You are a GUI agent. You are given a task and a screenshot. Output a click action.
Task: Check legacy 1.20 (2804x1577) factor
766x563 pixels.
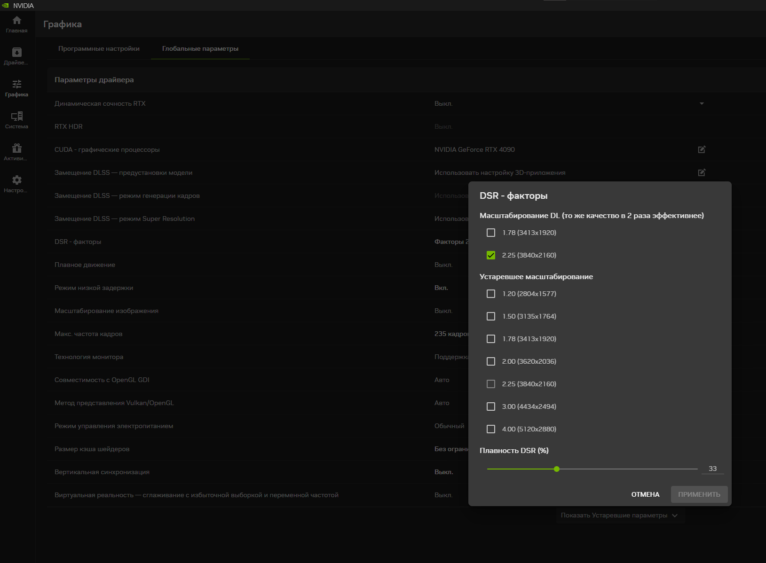491,294
